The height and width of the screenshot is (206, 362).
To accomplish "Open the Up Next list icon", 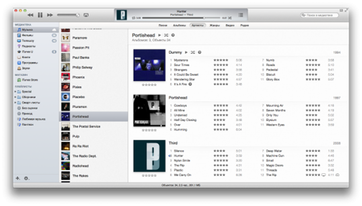I will 241,15.
